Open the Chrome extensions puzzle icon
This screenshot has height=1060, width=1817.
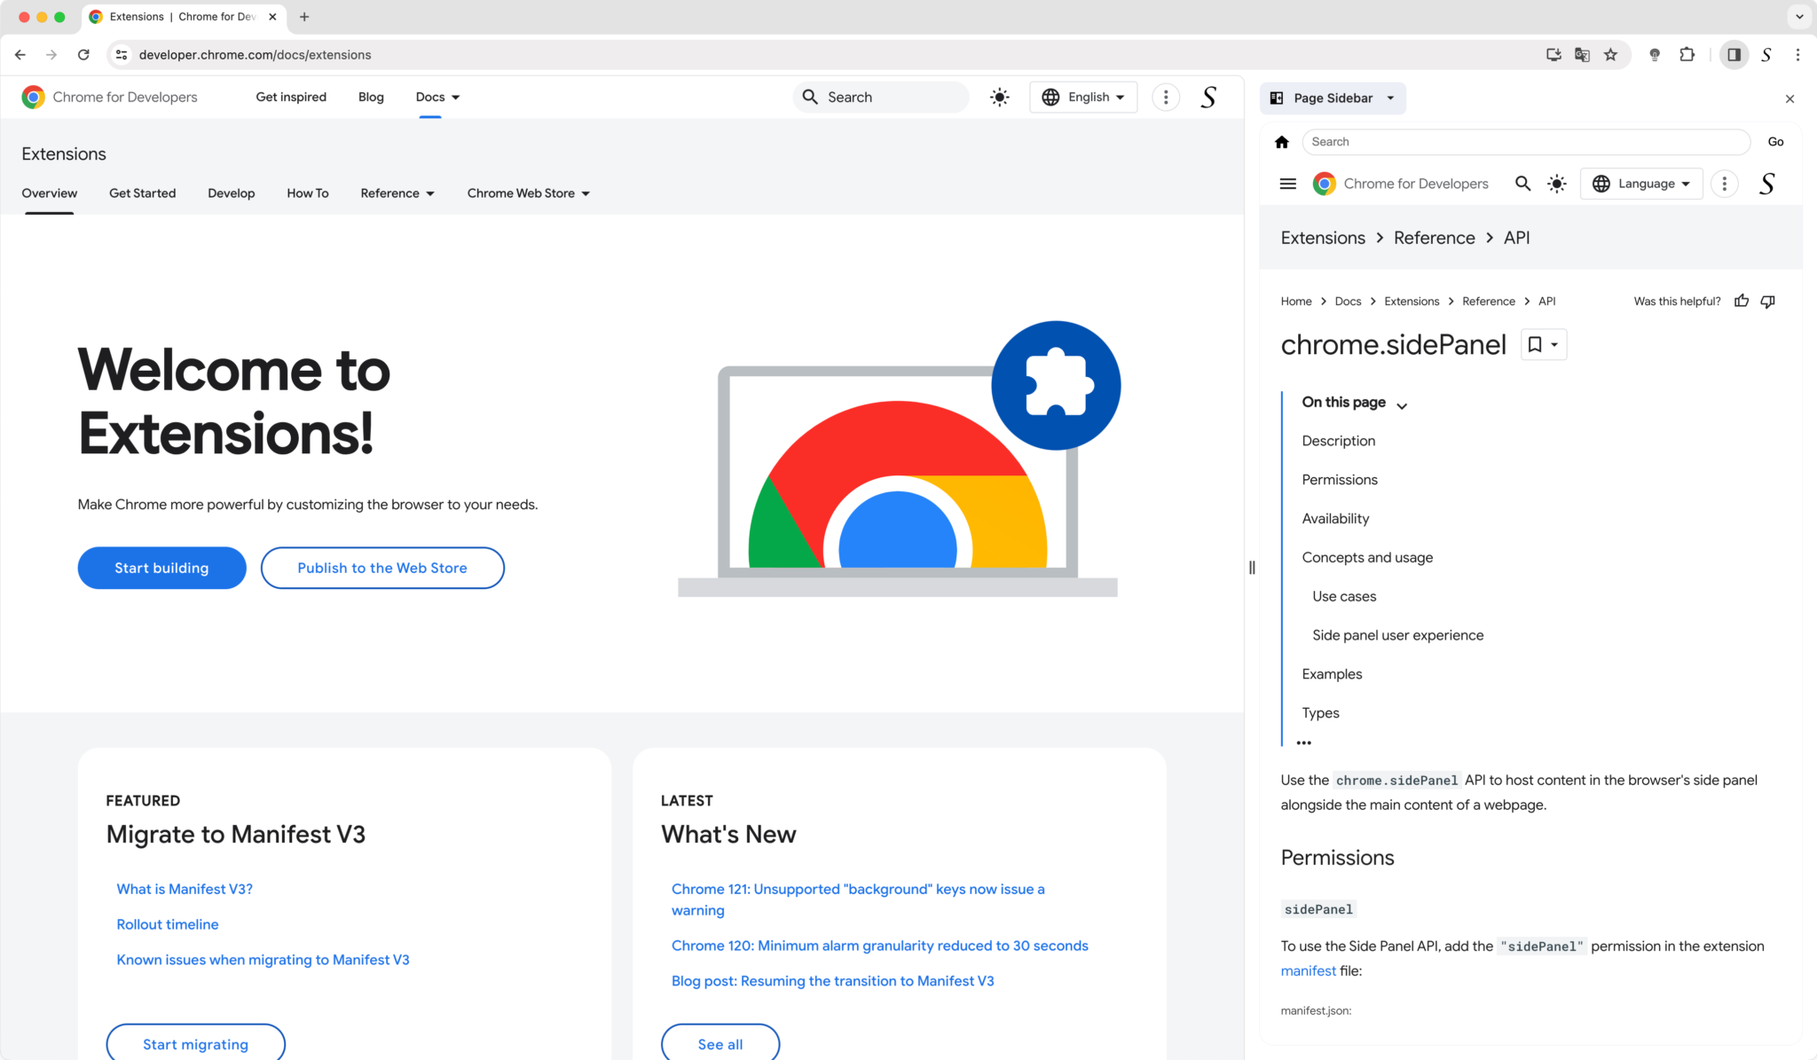1687,54
